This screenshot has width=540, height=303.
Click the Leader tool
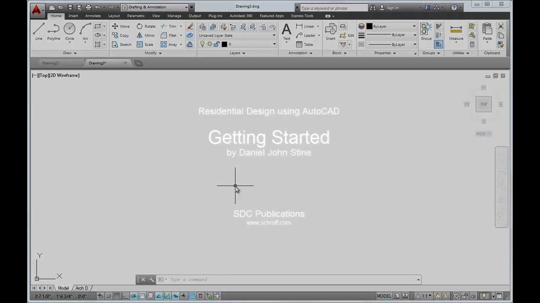pyautogui.click(x=305, y=35)
